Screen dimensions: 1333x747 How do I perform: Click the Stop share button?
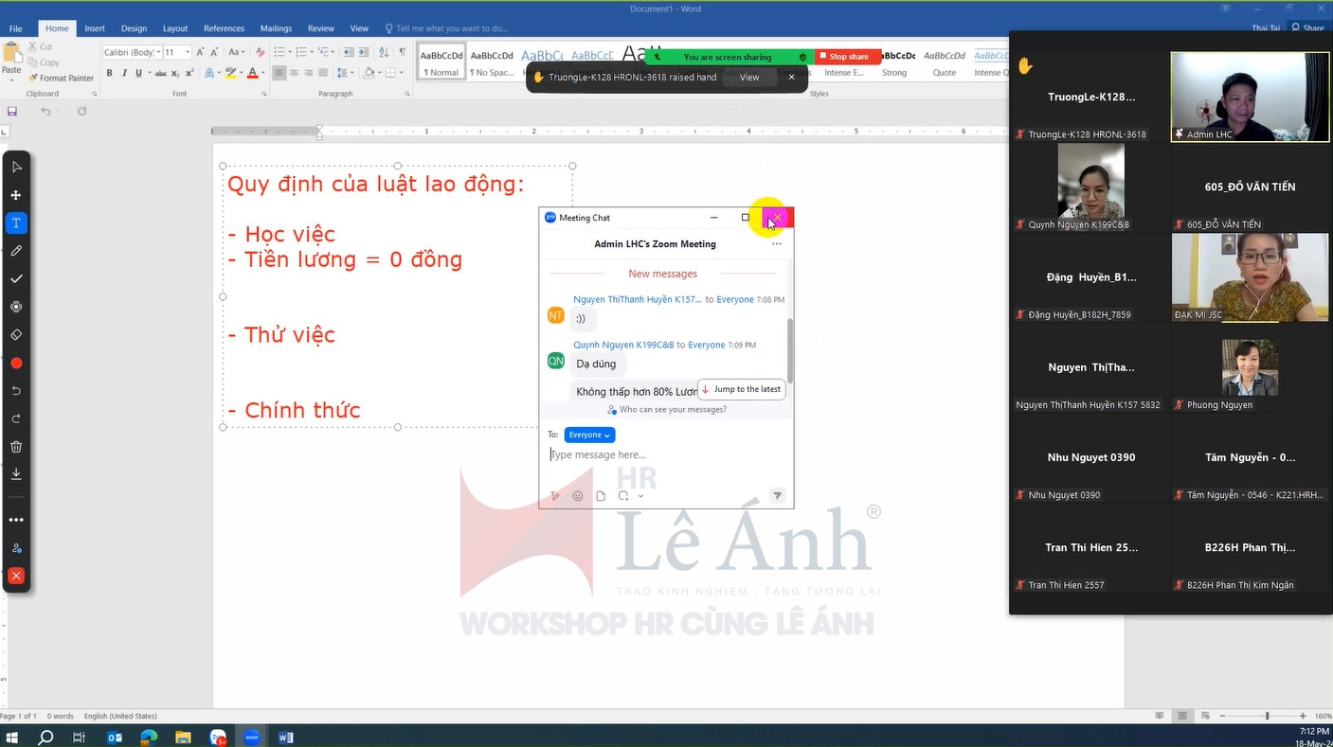(848, 57)
